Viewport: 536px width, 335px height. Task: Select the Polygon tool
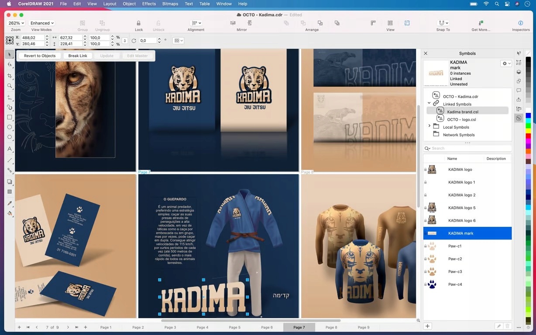(10, 137)
